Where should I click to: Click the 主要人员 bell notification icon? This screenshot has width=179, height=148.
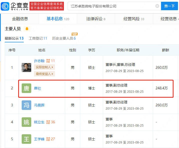click(x=27, y=29)
